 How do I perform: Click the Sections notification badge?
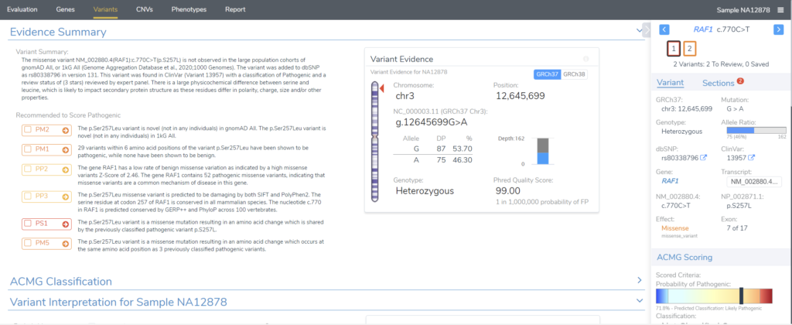pyautogui.click(x=740, y=81)
